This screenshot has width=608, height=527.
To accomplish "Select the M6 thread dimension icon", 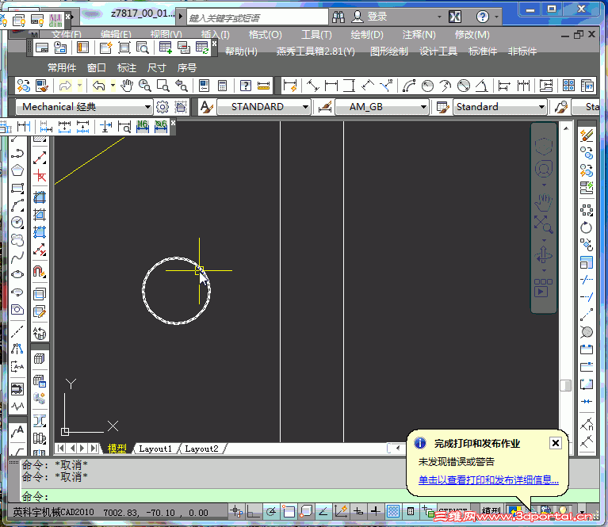I will tap(143, 127).
